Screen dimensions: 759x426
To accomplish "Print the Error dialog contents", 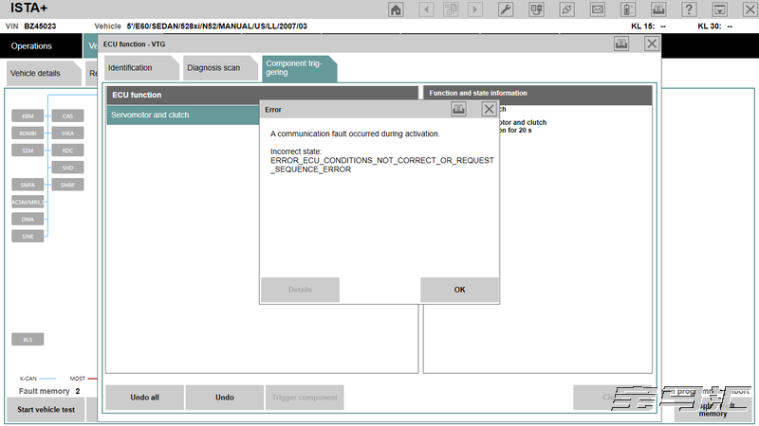I will pyautogui.click(x=458, y=110).
